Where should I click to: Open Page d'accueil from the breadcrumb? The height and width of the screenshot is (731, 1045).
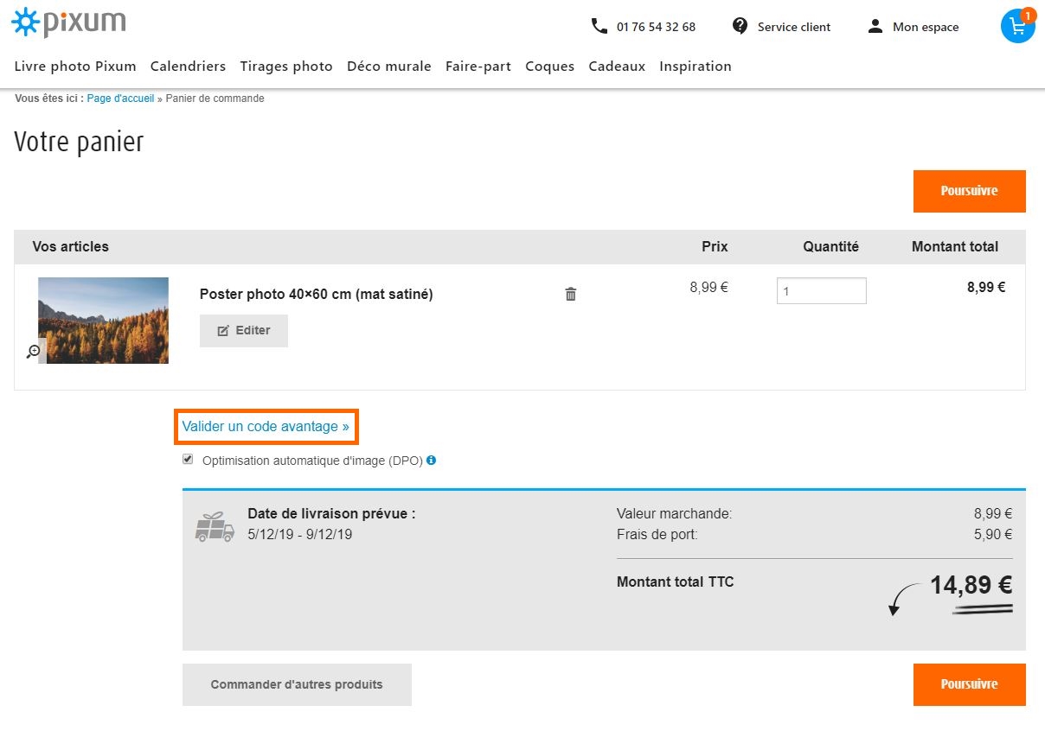[120, 98]
